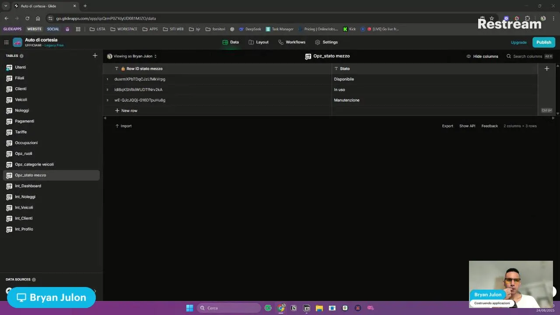The height and width of the screenshot is (315, 560).
Task: Click Row ID stato mezzo column header
Action: (217, 69)
